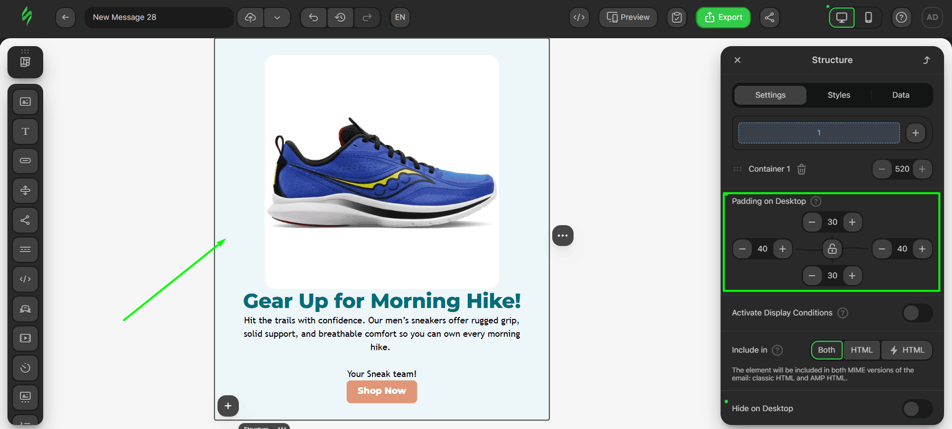
Task: Open the HTML code block tool
Action: (x=25, y=279)
